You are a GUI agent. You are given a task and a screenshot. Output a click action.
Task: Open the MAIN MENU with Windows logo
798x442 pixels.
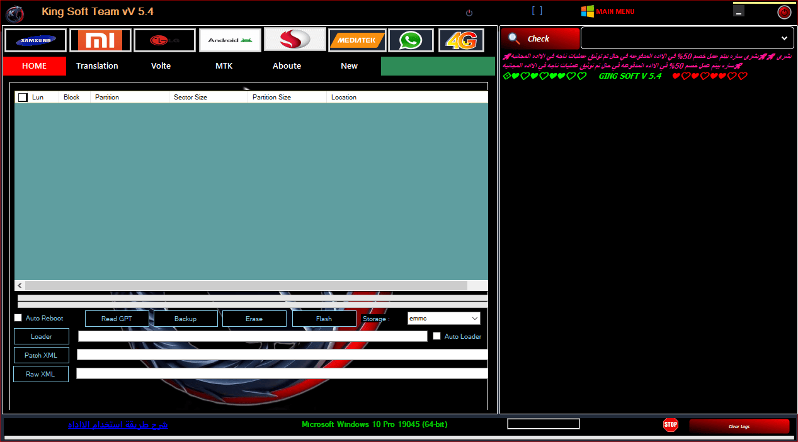[608, 11]
